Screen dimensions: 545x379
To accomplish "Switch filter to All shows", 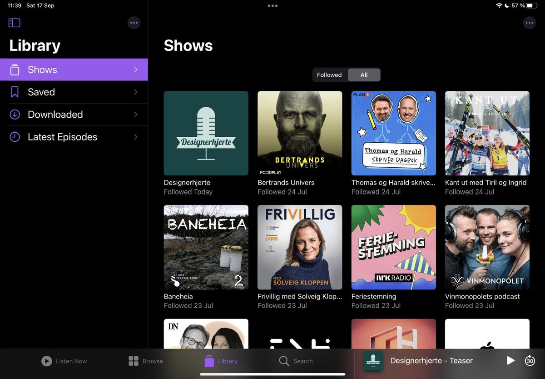I will (364, 75).
